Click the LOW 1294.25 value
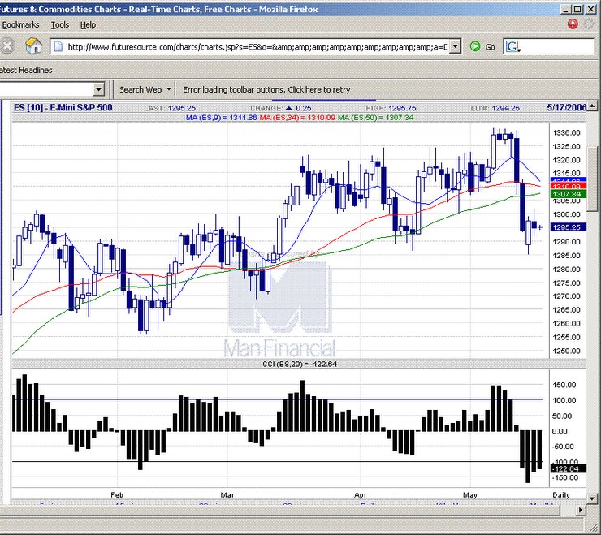The height and width of the screenshot is (535, 601). tap(505, 109)
